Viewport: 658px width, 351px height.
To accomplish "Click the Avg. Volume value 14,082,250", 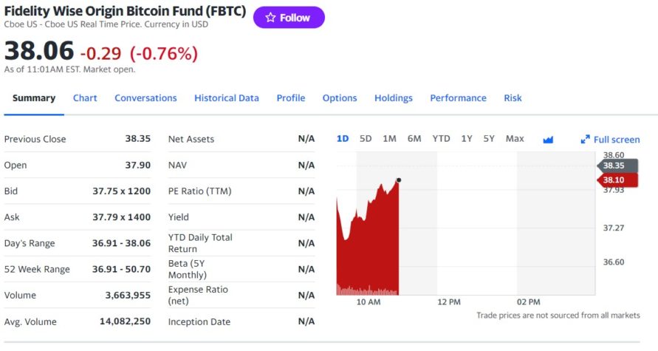I will point(125,321).
